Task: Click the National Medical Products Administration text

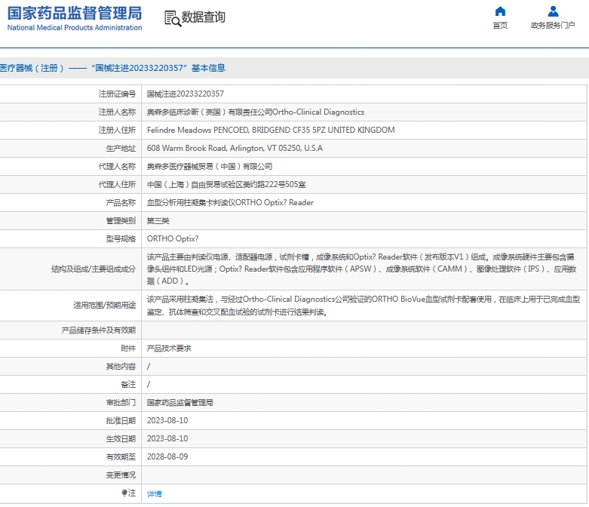Action: coord(75,27)
